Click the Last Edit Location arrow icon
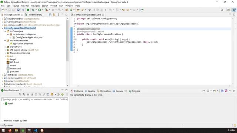Screen dimensions: 237x133 (x=123, y=10)
